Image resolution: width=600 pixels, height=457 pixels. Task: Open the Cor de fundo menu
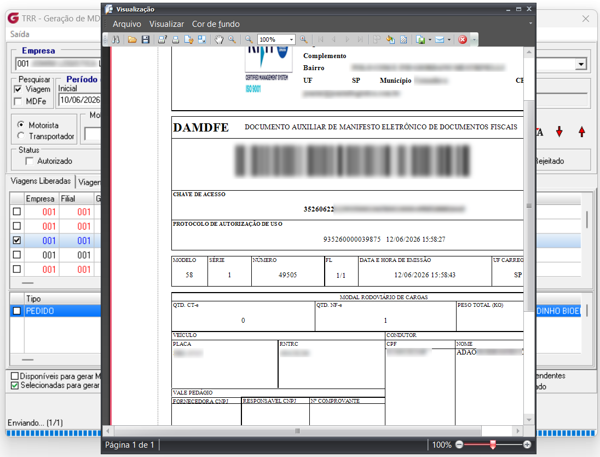[216, 24]
